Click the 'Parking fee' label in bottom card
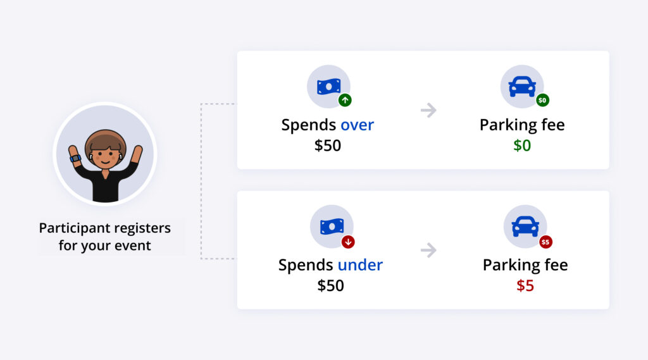The width and height of the screenshot is (648, 360). pyautogui.click(x=525, y=264)
